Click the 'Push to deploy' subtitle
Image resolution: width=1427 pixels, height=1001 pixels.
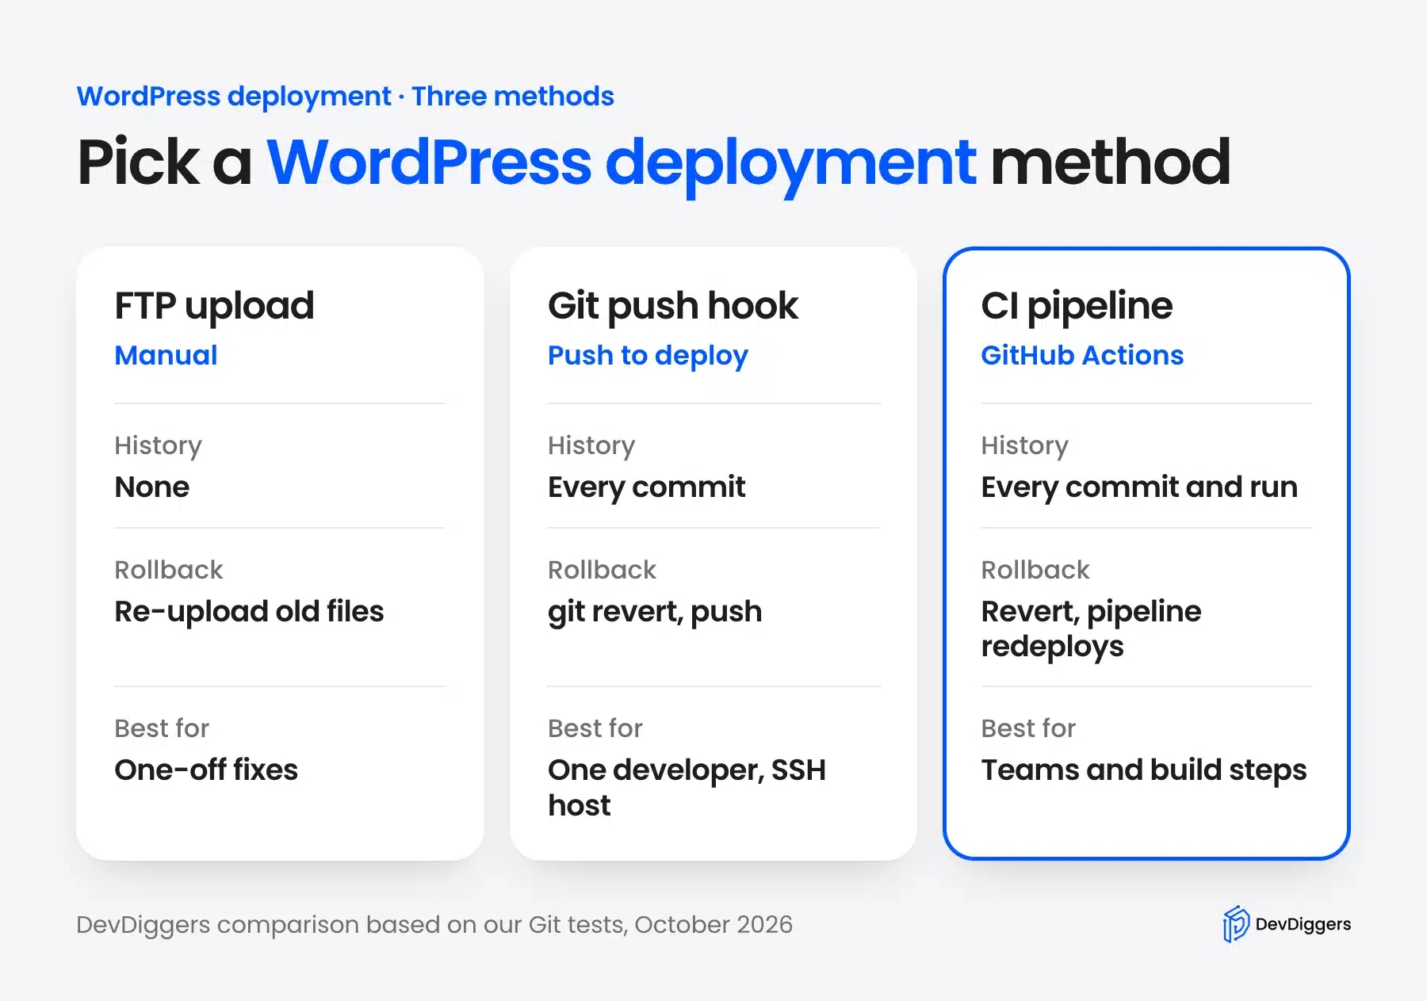coord(648,356)
